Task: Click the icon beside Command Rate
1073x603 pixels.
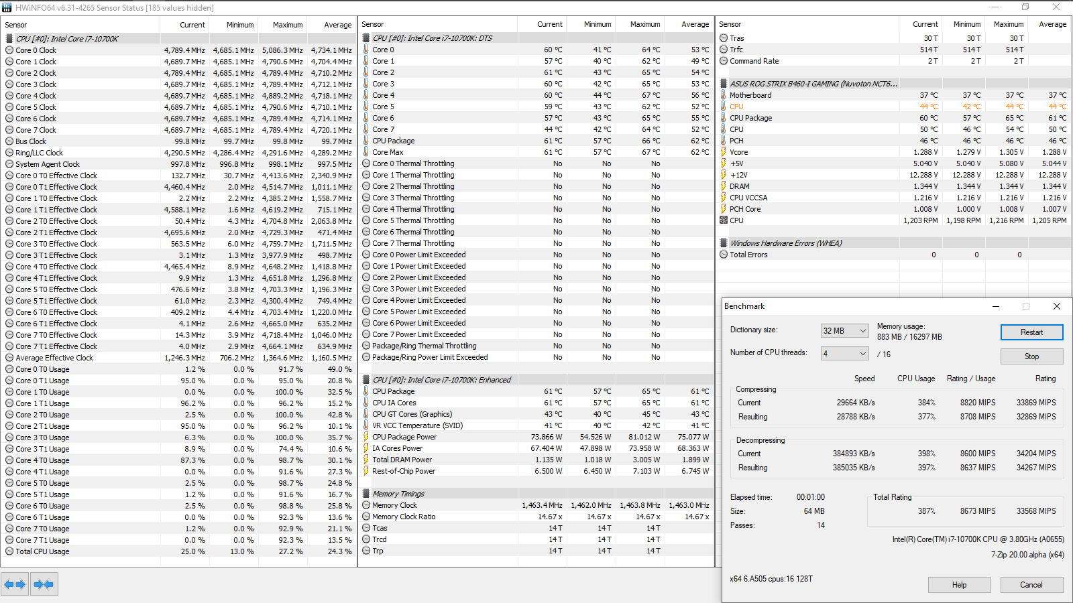Action: point(724,61)
